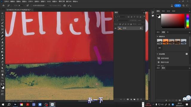Click the brush size input field

(21, 6)
